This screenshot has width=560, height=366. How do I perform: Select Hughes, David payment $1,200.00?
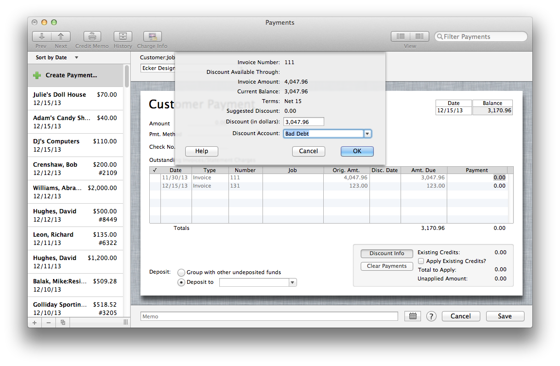pyautogui.click(x=75, y=261)
